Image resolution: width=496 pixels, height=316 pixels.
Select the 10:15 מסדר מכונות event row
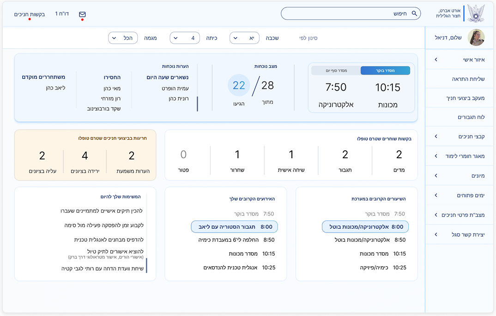[252, 254]
